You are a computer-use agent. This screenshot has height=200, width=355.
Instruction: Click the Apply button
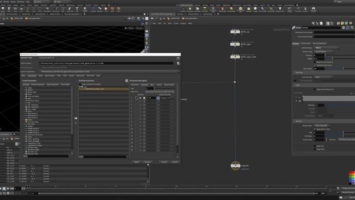tap(136, 162)
